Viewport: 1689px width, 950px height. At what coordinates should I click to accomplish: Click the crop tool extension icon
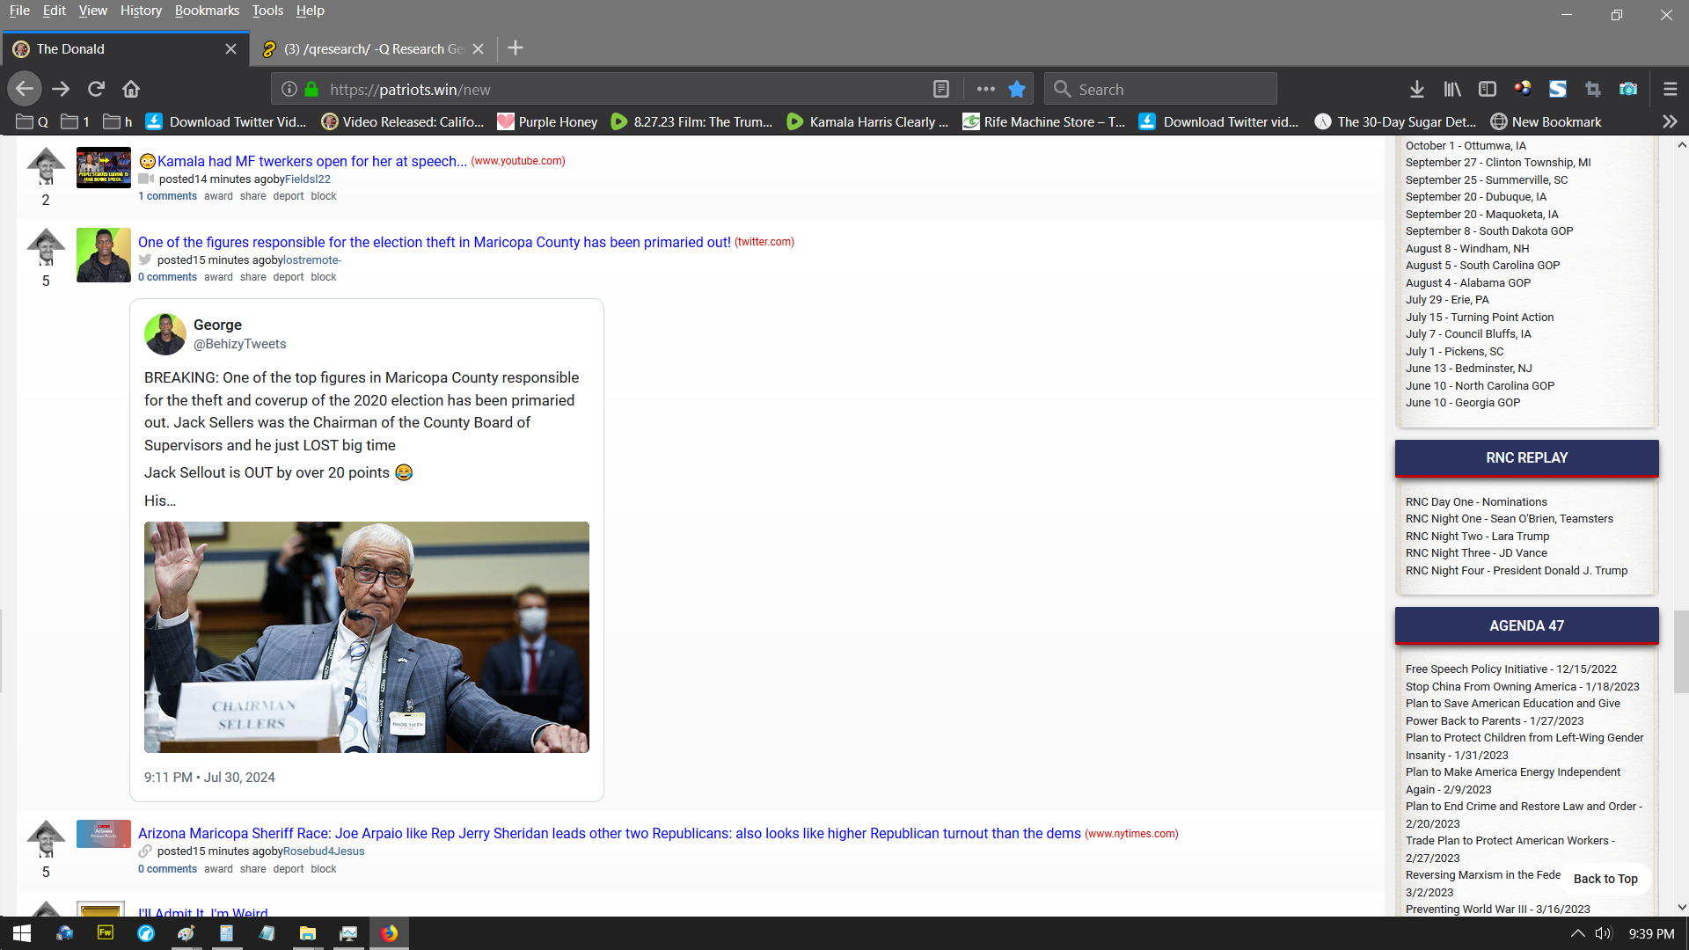(1593, 89)
